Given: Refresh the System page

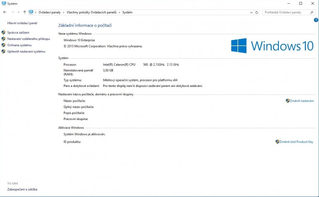Looking at the screenshot, I should [256, 12].
